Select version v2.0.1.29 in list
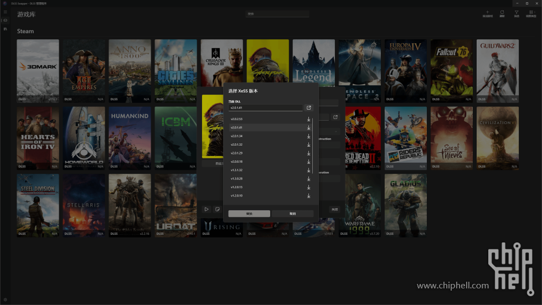The image size is (542, 305). pyautogui.click(x=270, y=153)
